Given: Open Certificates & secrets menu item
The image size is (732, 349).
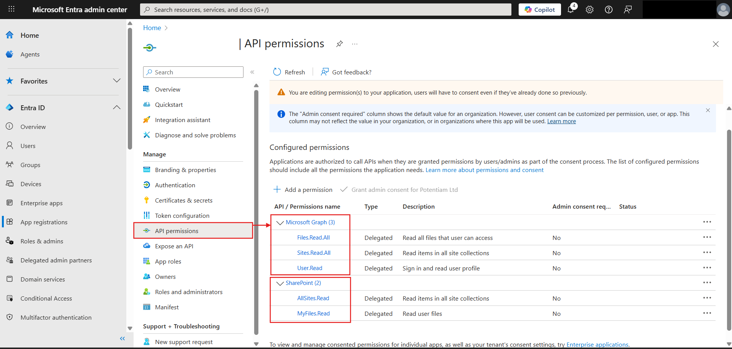Looking at the screenshot, I should pos(184,200).
